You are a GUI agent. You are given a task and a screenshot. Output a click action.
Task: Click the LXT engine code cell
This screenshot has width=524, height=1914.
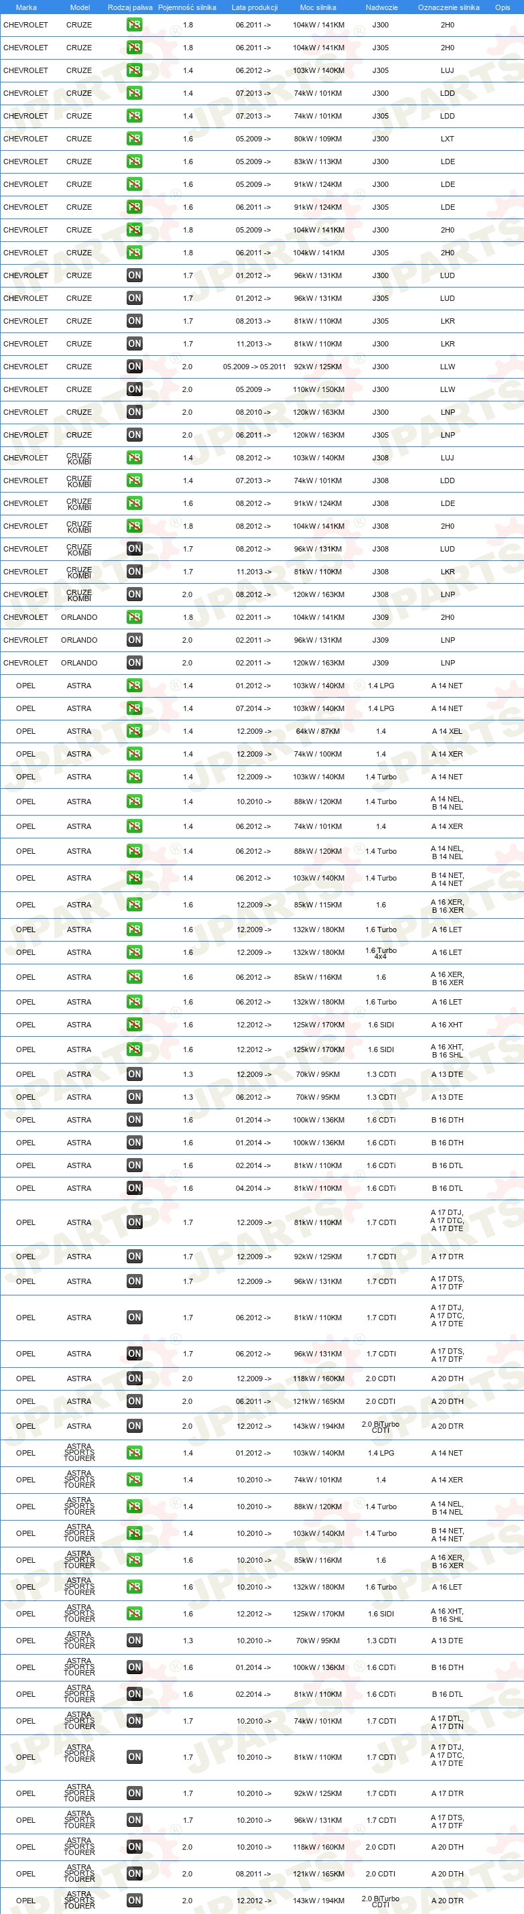click(448, 139)
